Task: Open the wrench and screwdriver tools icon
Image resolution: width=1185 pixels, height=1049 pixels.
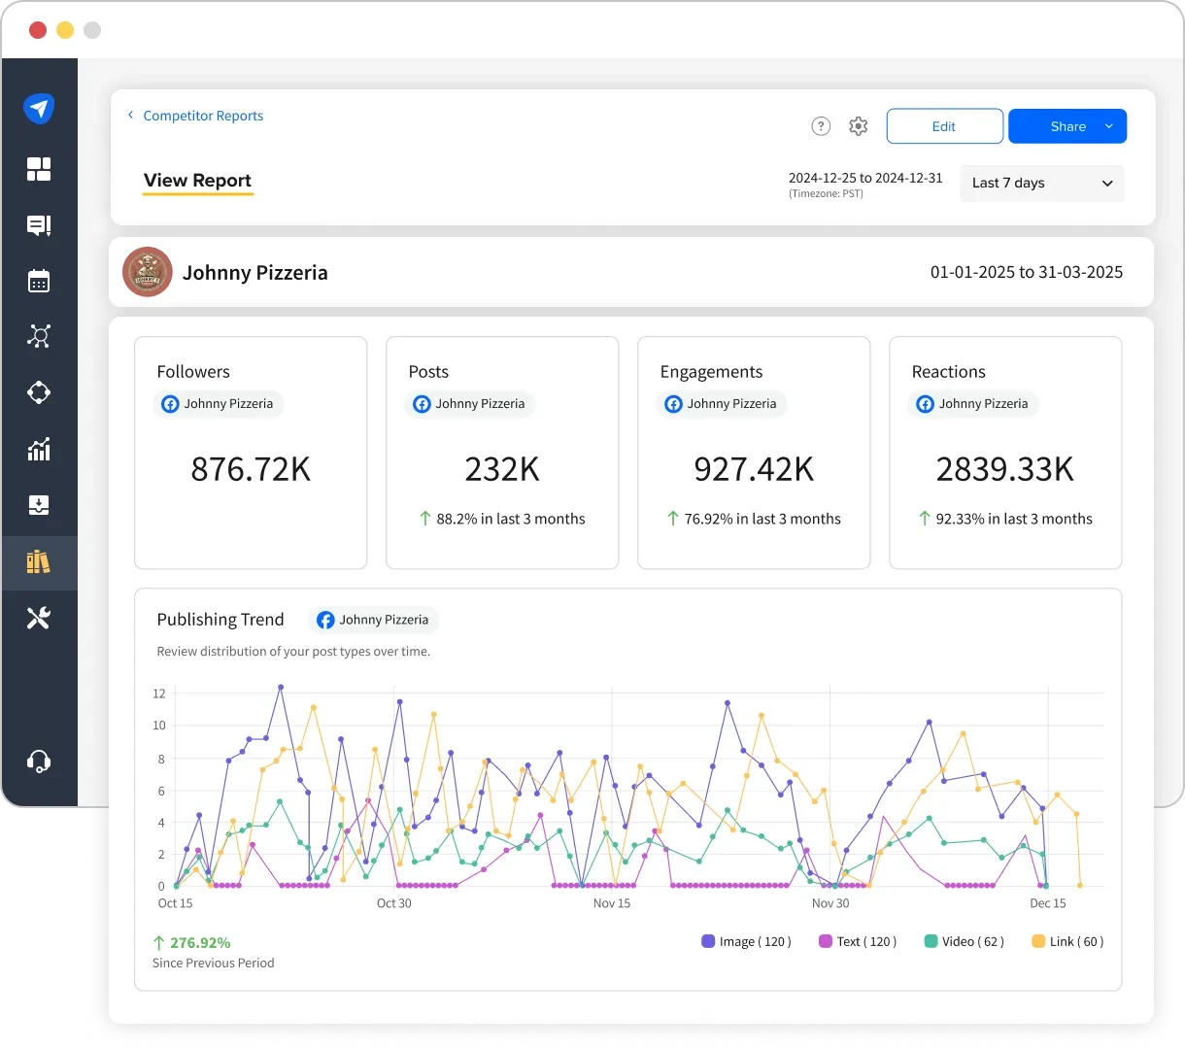Action: (39, 618)
